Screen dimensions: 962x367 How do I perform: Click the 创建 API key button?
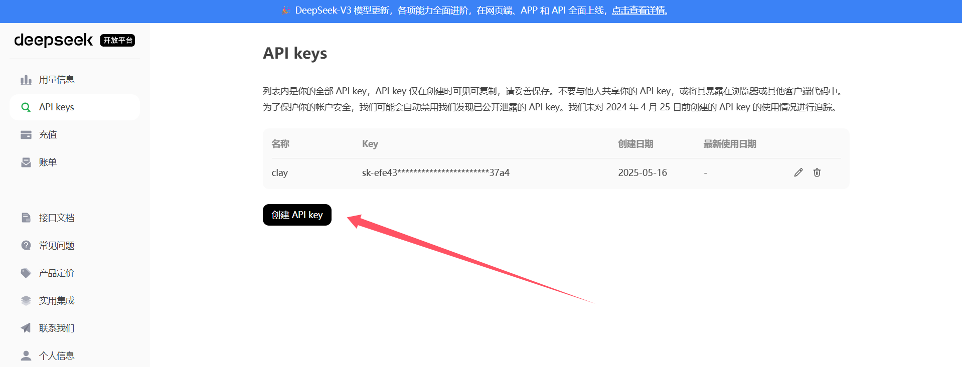pos(297,215)
